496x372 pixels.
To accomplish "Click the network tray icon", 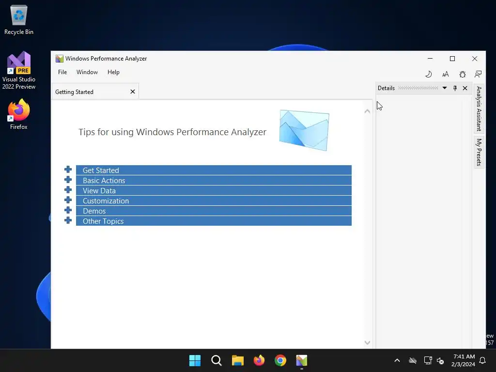I will 428,360.
